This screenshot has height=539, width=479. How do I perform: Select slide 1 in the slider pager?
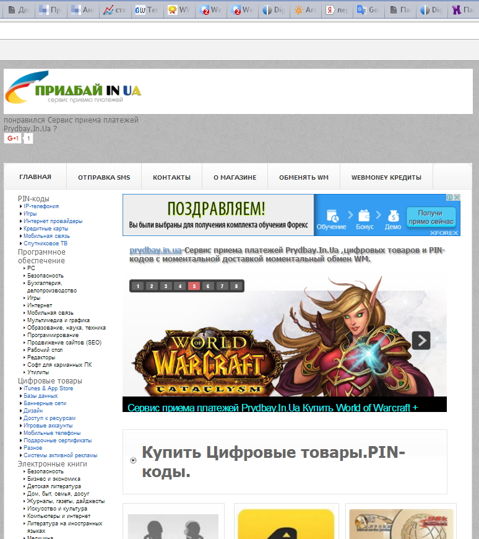(137, 286)
